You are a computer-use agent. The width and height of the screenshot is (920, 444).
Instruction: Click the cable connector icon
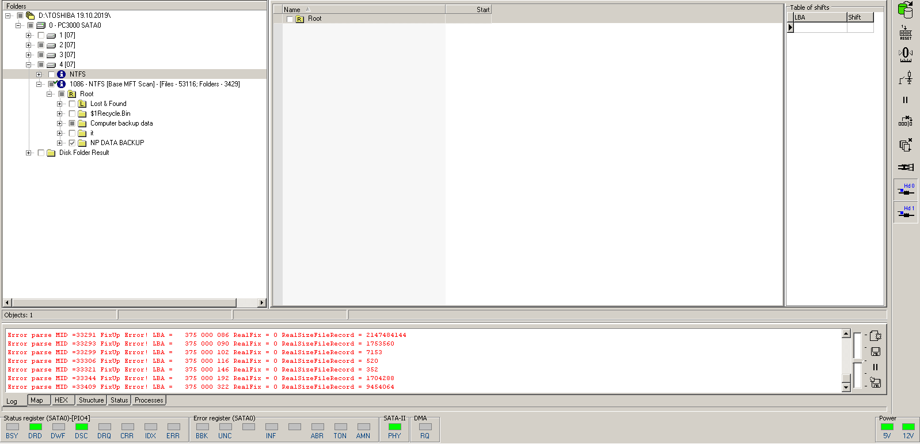point(905,167)
